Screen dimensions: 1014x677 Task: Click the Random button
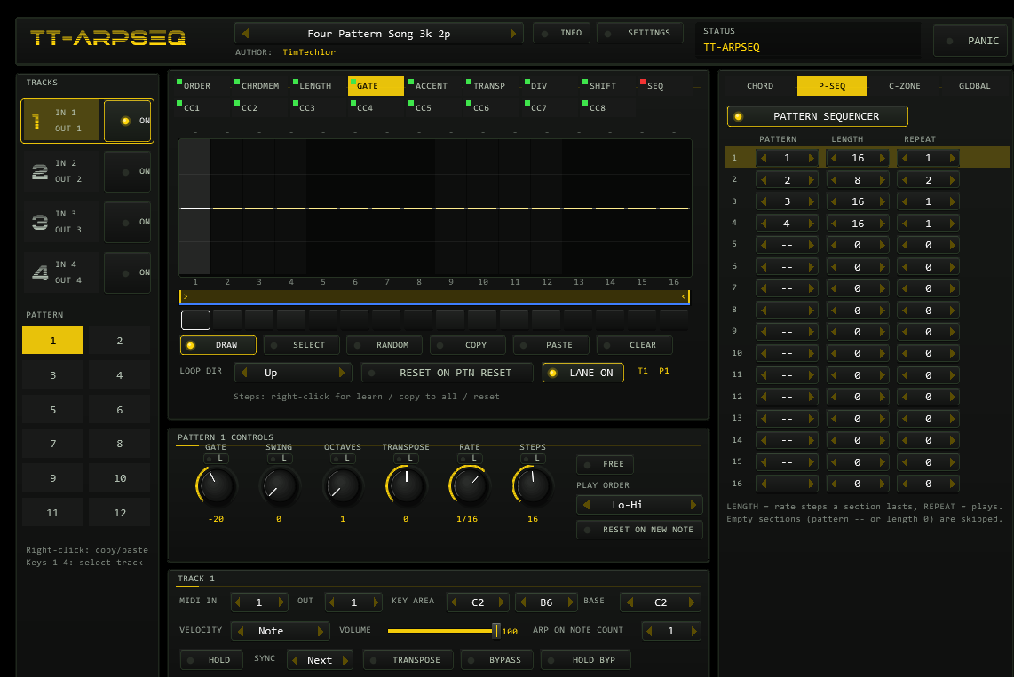384,345
